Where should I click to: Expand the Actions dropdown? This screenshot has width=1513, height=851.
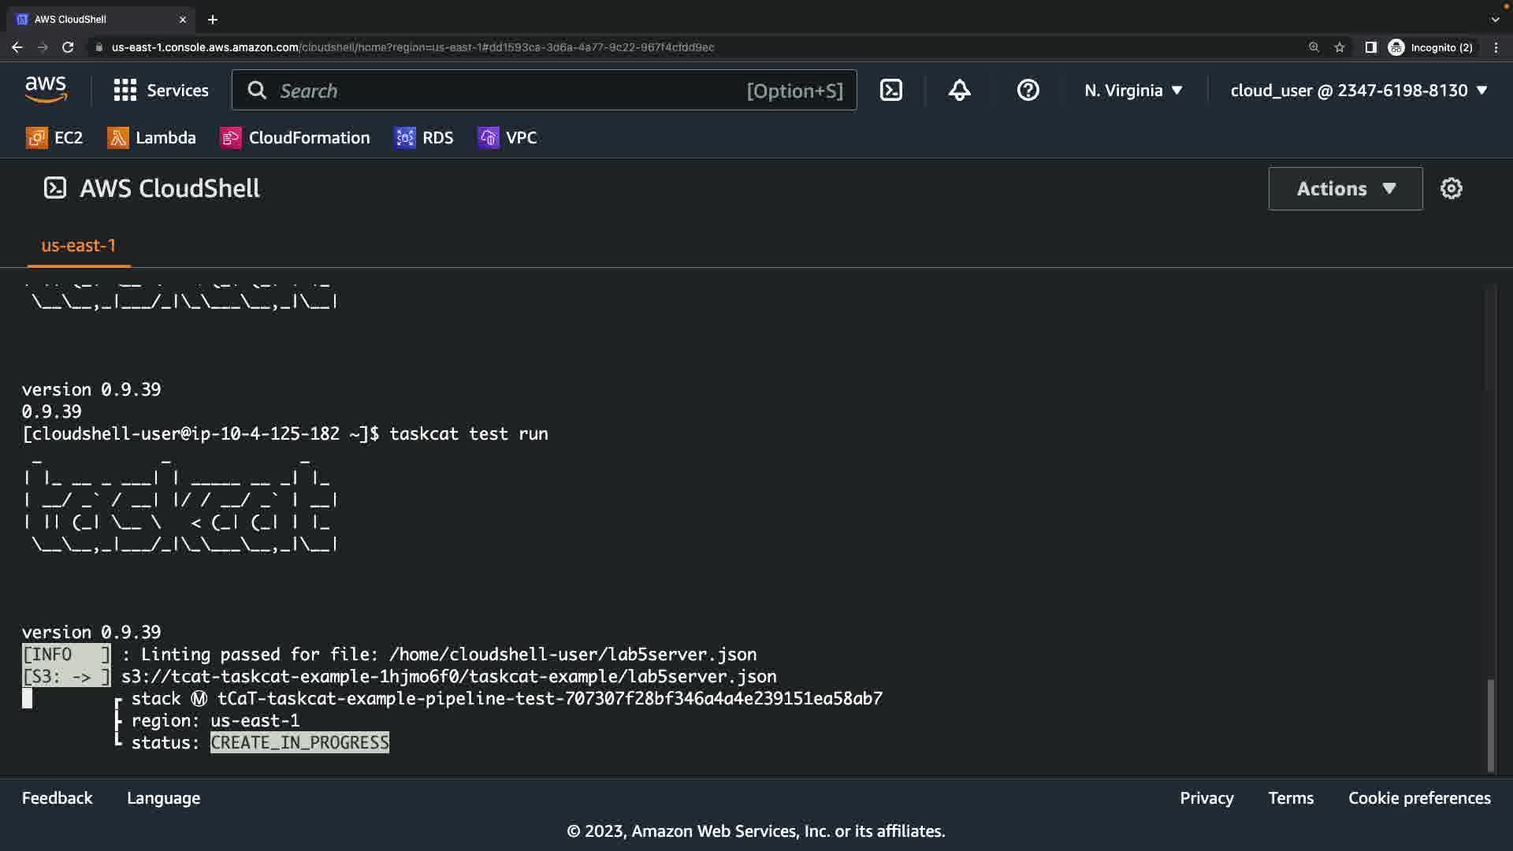click(x=1345, y=188)
